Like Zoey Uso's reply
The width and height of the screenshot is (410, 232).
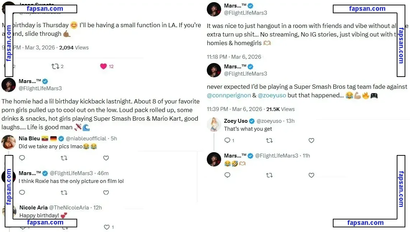[311, 141]
